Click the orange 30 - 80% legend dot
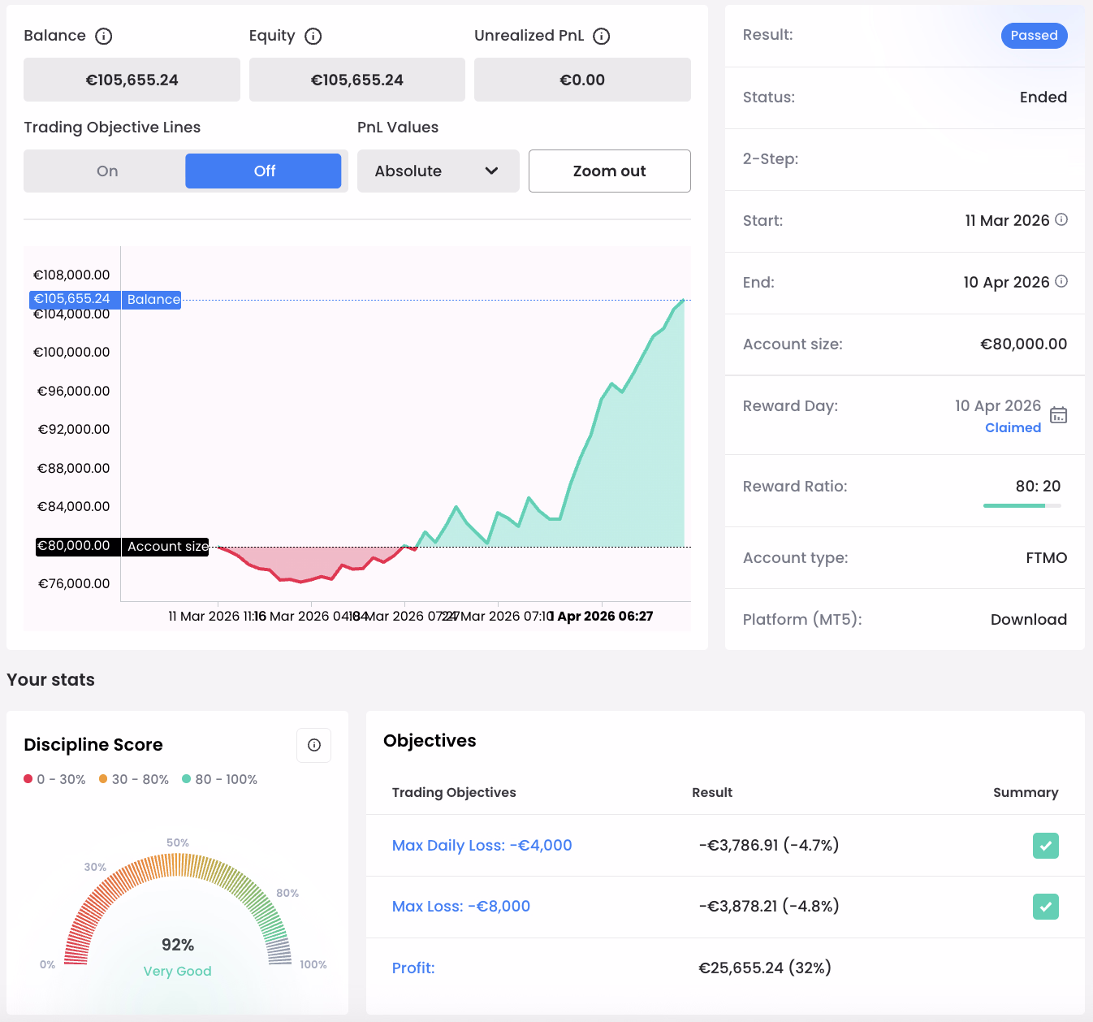Screen dimensions: 1093x1022 pos(103,779)
